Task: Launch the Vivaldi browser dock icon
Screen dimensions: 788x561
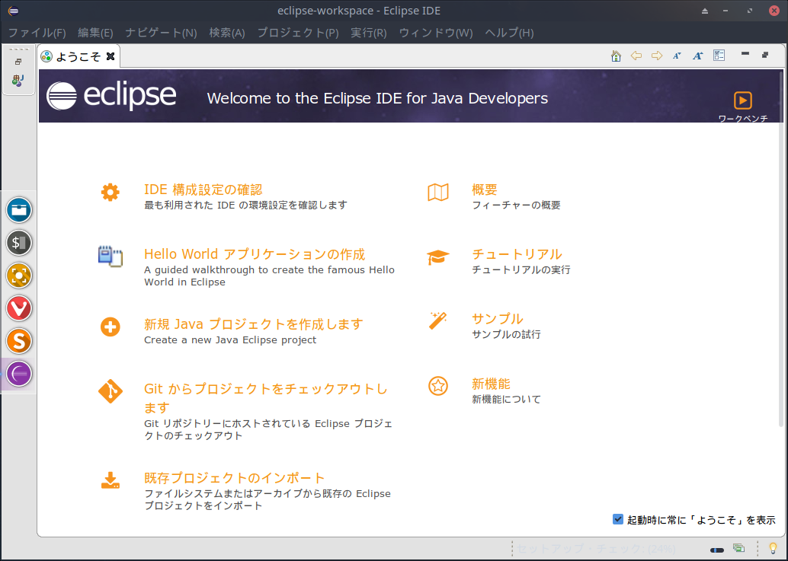Action: (x=19, y=308)
